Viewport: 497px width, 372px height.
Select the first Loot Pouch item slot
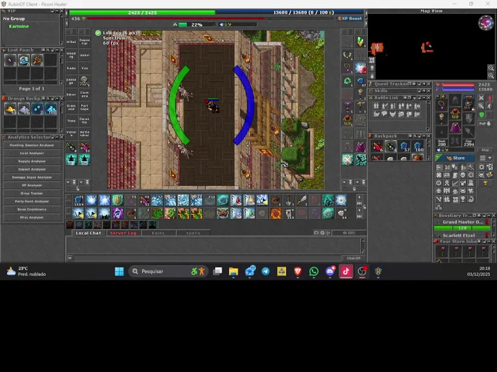(10, 60)
